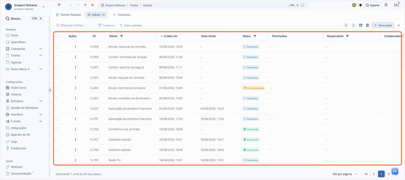Jump to first results page
Image resolution: width=405 pixels, height=180 pixels.
[366, 174]
